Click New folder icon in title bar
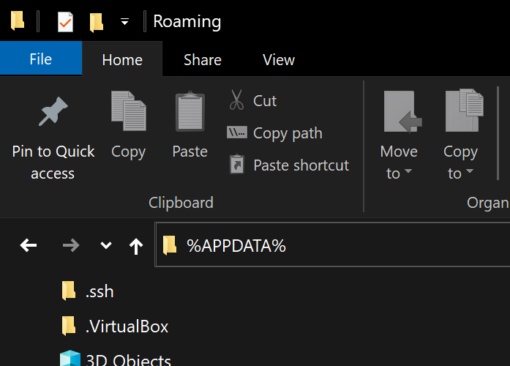510x366 pixels. point(97,22)
